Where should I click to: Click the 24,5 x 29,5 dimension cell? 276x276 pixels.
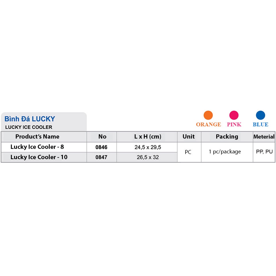tap(148, 147)
